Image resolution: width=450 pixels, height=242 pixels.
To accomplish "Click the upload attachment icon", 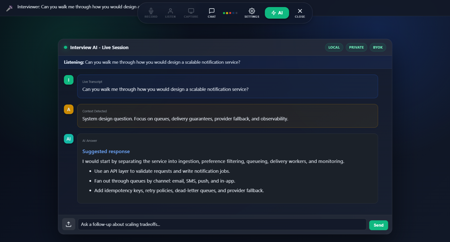I will coord(69,224).
